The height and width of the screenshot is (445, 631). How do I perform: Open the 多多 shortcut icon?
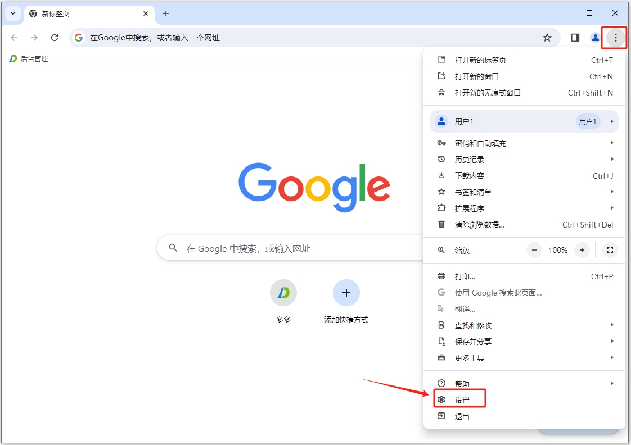point(283,292)
